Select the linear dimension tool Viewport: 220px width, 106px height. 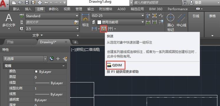click(x=94, y=29)
